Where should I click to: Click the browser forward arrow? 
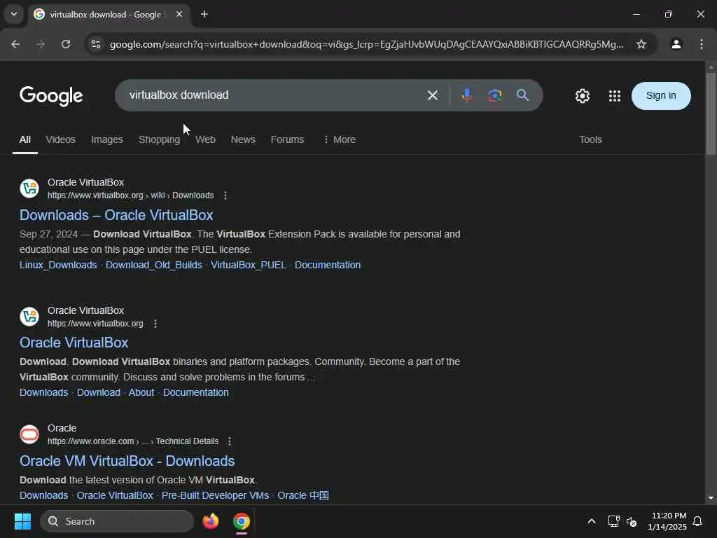(x=41, y=44)
